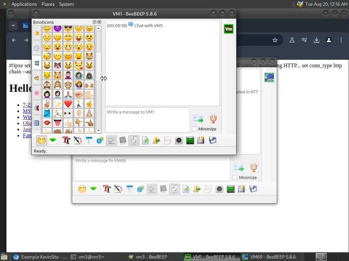349x261 pixels.
Task: Bookmark the page with star icon
Action: coord(275,40)
